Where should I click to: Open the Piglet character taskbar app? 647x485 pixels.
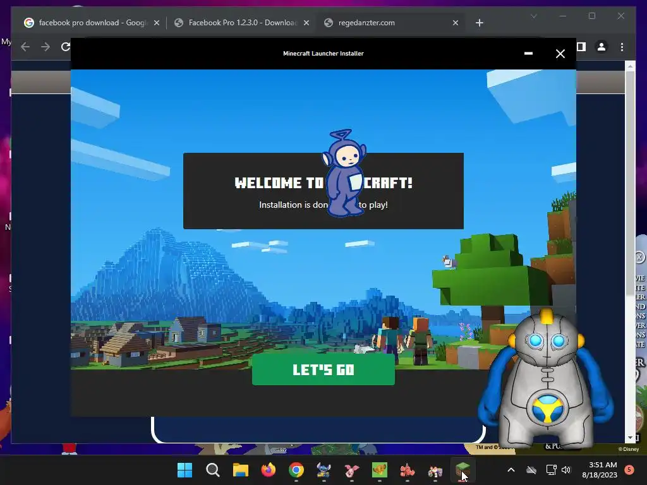point(351,470)
